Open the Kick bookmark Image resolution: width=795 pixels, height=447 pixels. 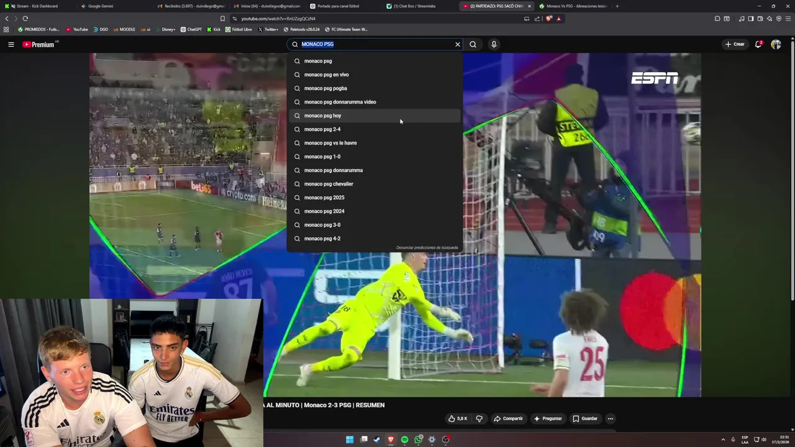[x=214, y=29]
